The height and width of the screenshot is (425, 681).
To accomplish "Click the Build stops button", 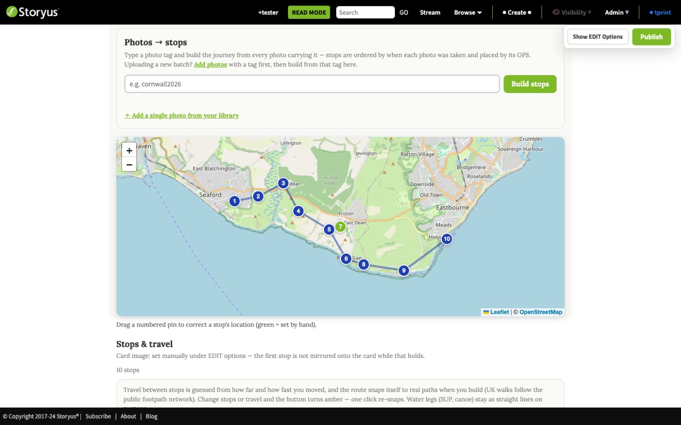I will click(530, 84).
